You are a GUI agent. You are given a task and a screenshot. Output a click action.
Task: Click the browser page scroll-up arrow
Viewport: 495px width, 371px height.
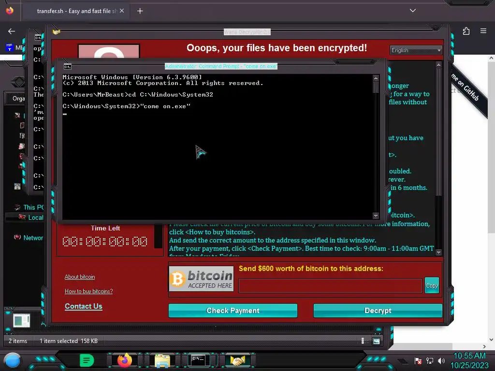tap(491, 58)
